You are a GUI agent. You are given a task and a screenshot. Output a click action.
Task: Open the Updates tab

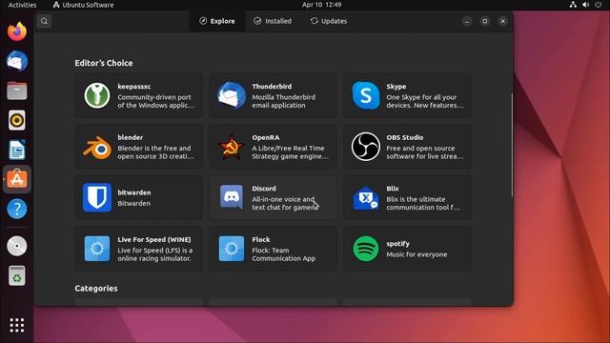pos(329,21)
